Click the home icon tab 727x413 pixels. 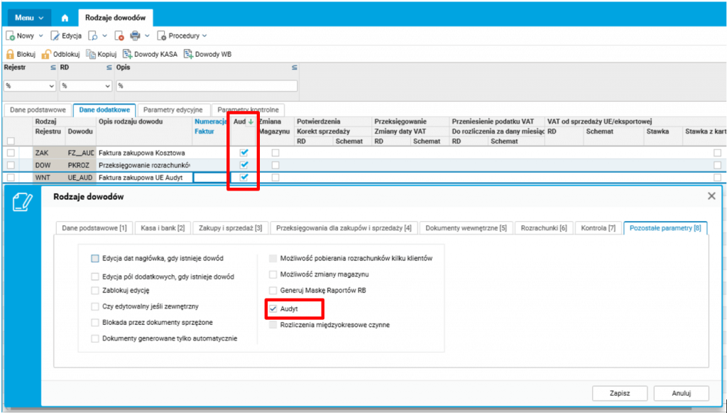65,18
